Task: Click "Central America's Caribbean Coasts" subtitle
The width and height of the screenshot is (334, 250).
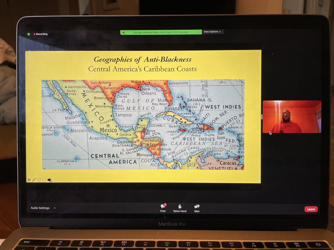Action: 143,69
